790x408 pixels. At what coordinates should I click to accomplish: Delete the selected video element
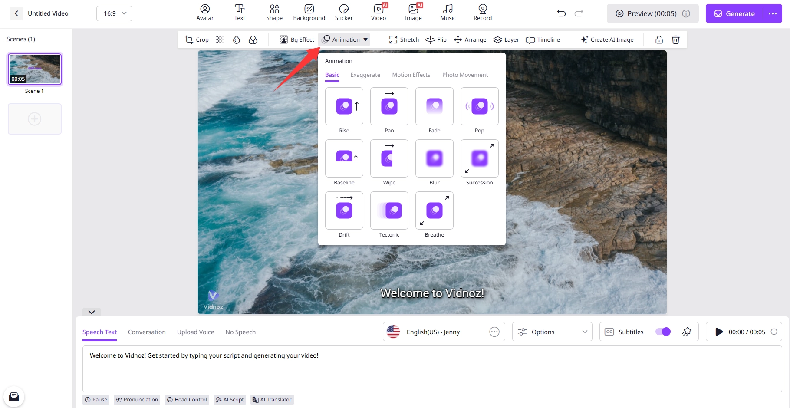[675, 39]
